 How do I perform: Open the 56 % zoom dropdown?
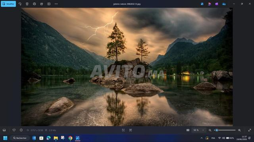199,130
